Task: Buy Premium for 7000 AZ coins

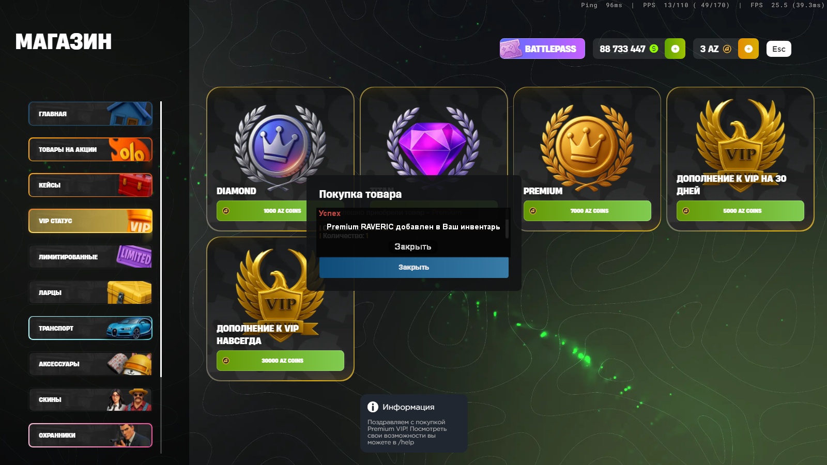Action: click(587, 211)
